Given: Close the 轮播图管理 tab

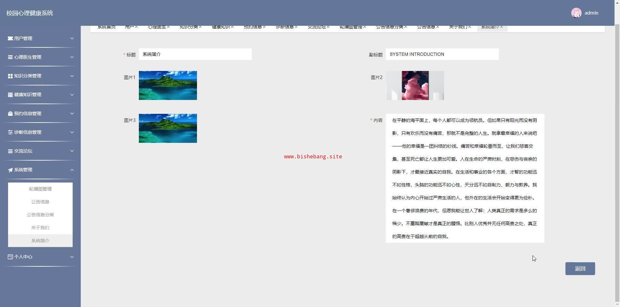Looking at the screenshot, I should pyautogui.click(x=365, y=27).
